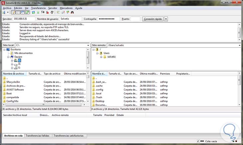Image resolution: width=243 pixels, height=145 pixels.
Task: Collapse the Equipo tree node
Action: click(8, 57)
